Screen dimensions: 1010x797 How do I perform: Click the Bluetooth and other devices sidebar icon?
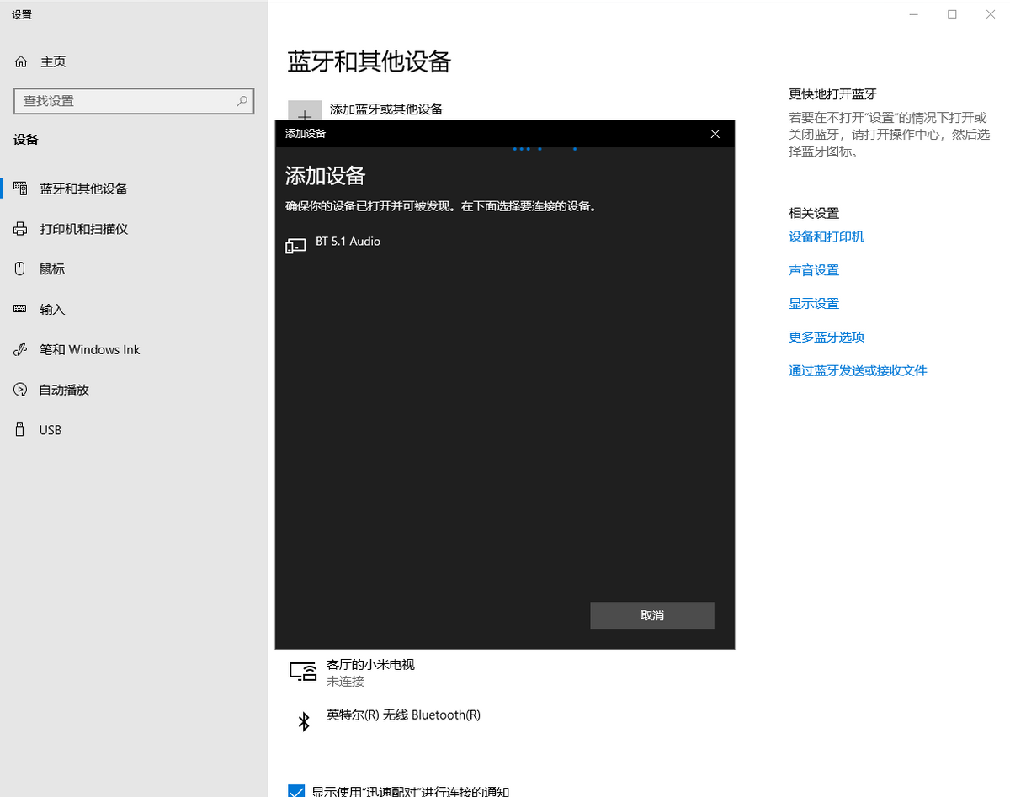point(21,189)
